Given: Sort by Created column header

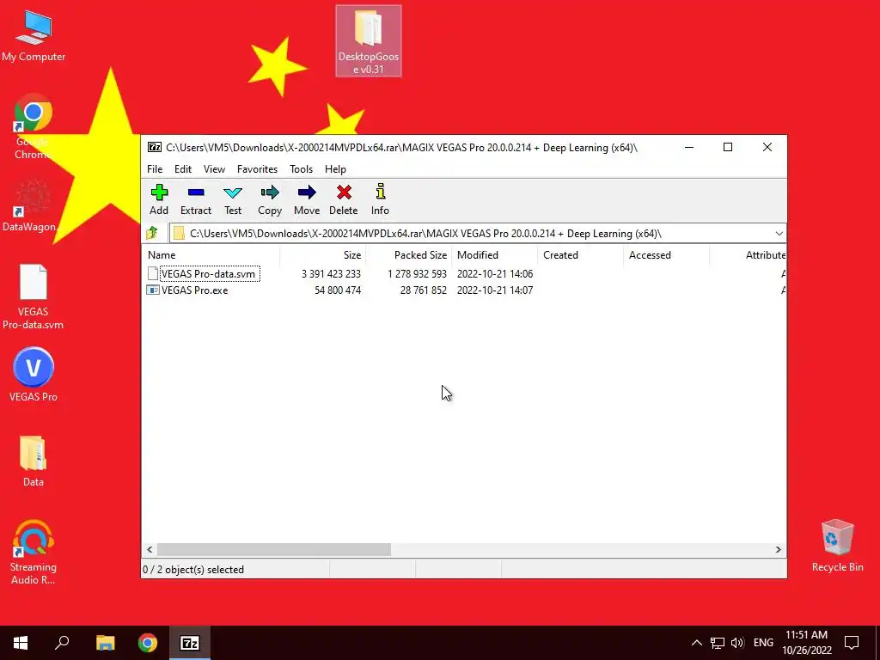Looking at the screenshot, I should click(x=581, y=254).
